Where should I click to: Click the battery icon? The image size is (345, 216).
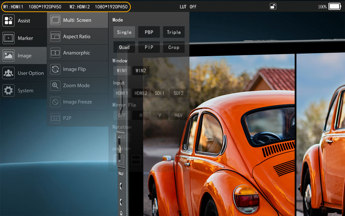point(335,7)
